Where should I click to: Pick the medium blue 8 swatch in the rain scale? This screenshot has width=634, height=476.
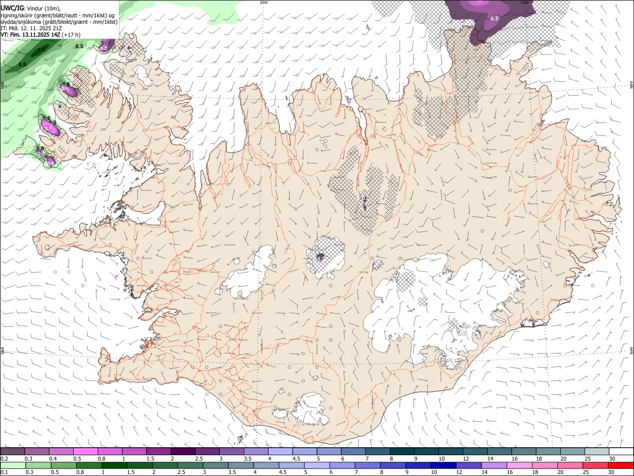[x=392, y=466]
